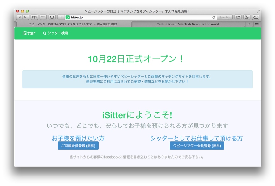275x186 pixels.
Task: Open the bookmarks book icon
Action: pos(34,17)
